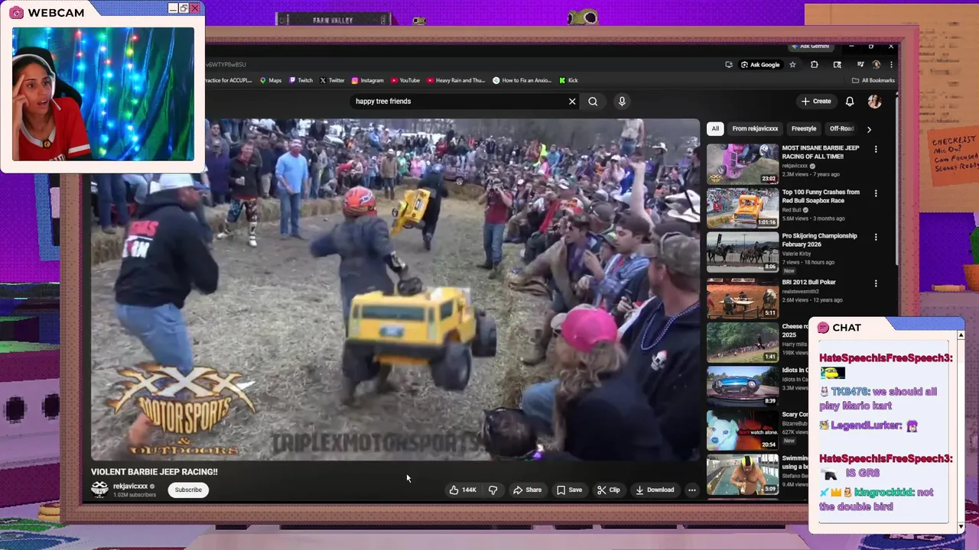
Task: Open Chrome three-dot menu
Action: pos(891,65)
